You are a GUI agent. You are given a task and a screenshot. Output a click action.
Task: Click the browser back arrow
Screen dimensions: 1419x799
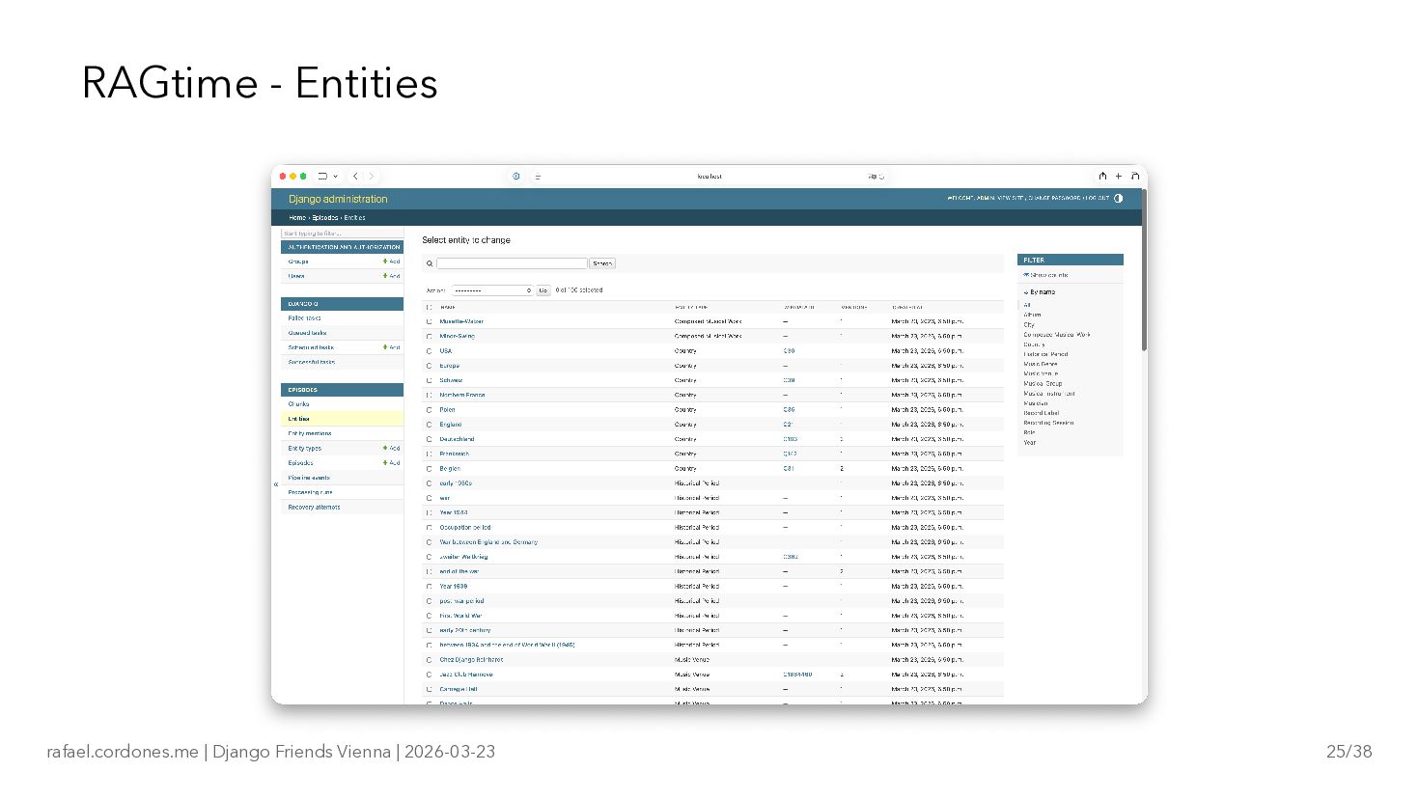pyautogui.click(x=355, y=177)
